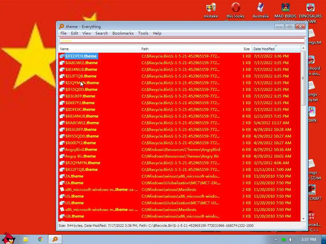Image resolution: width=326 pixels, height=244 pixels.
Task: Click the icon of GB.theme
Action: [x=62, y=216]
